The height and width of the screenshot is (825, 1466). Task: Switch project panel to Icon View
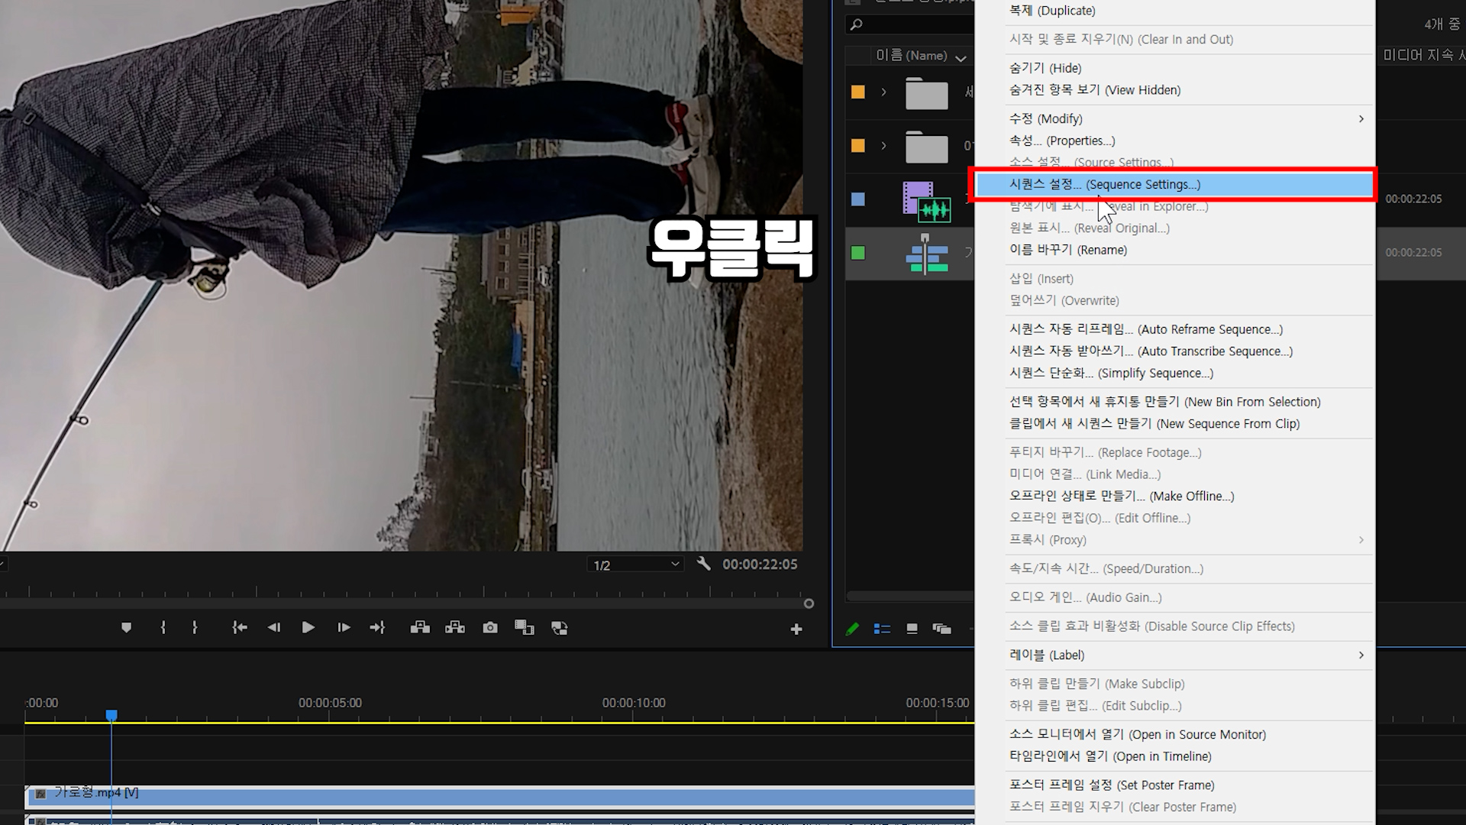[912, 629]
